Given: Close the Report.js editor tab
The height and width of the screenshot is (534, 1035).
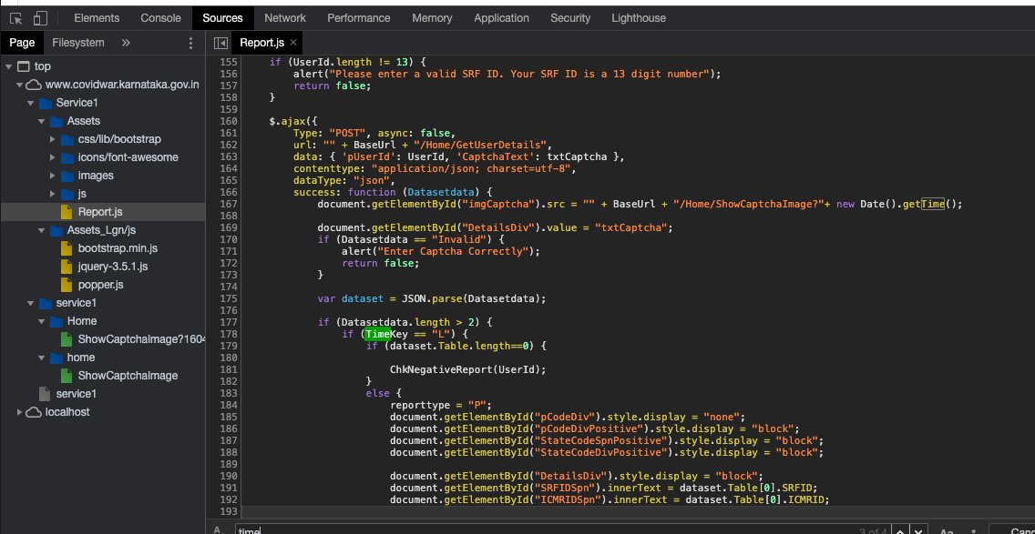Looking at the screenshot, I should (293, 43).
